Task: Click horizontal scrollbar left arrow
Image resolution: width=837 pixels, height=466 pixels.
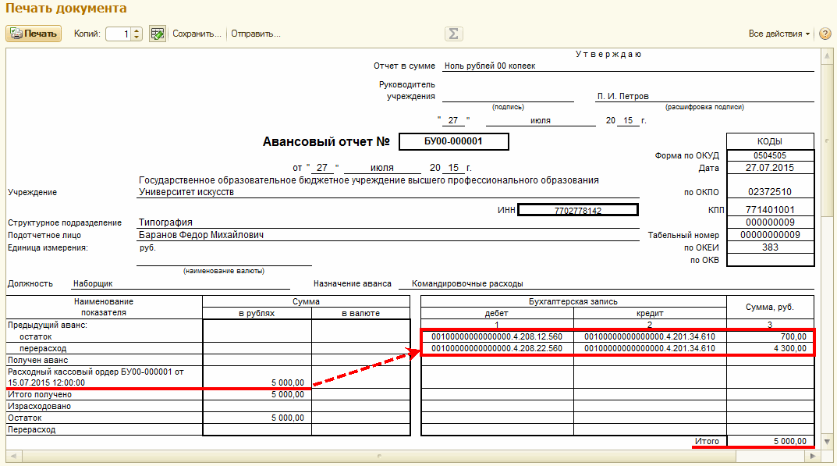Action: (13, 456)
